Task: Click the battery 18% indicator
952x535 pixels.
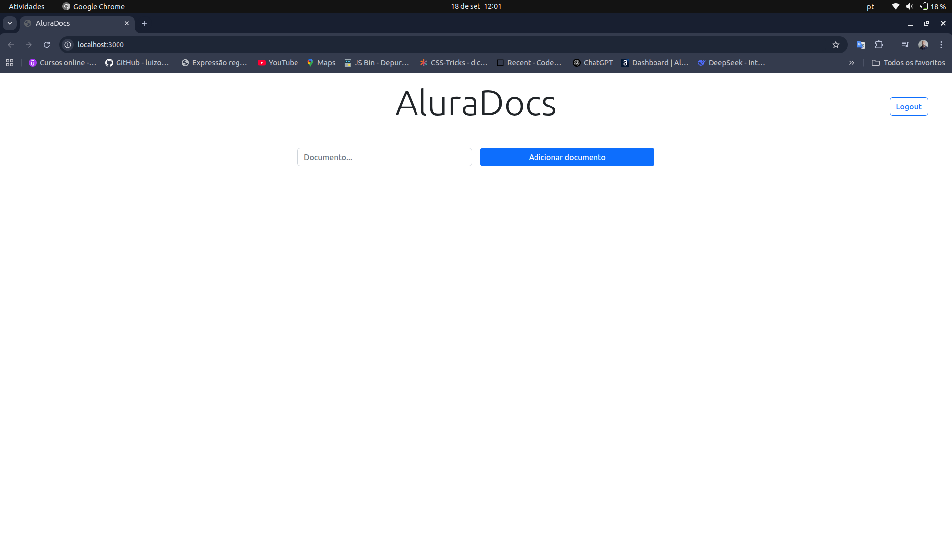Action: [933, 6]
